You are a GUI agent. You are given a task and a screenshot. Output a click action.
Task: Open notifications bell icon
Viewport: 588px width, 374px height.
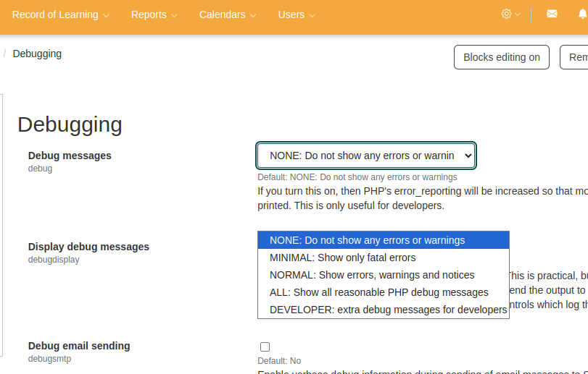pyautogui.click(x=583, y=14)
